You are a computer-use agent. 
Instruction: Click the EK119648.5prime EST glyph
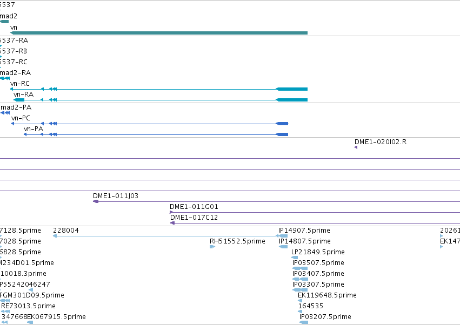300,301
